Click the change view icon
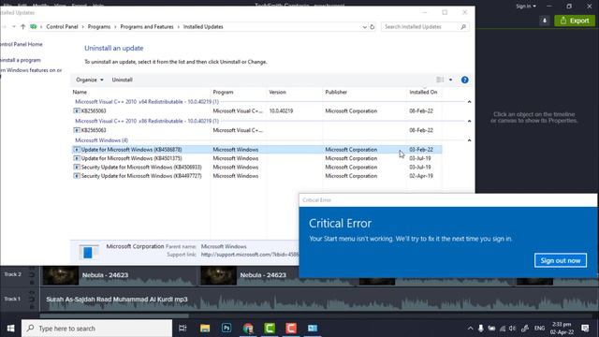The width and height of the screenshot is (599, 337). (440, 80)
